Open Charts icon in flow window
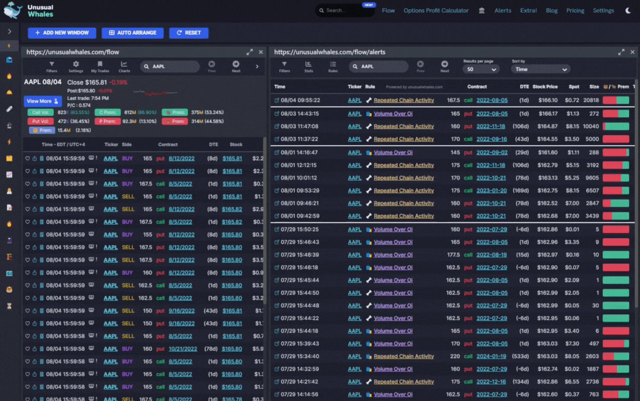Image resolution: width=640 pixels, height=401 pixels. coord(124,66)
